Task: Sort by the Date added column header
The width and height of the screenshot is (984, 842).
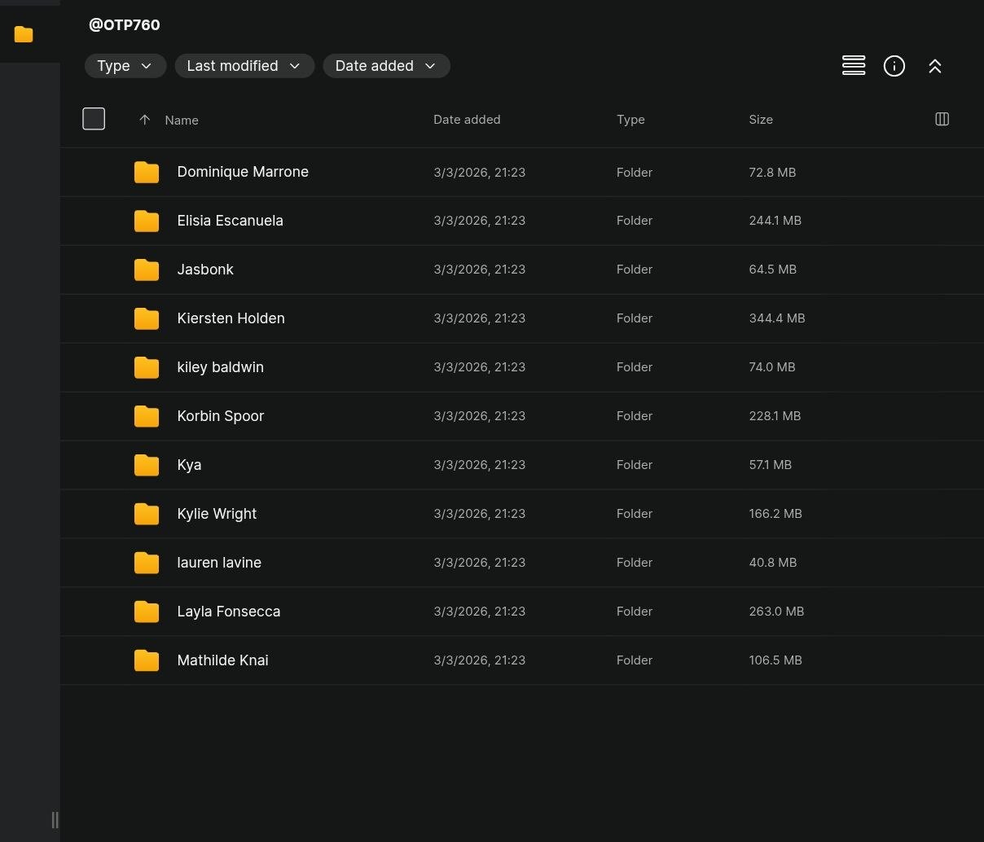Action: coord(466,120)
